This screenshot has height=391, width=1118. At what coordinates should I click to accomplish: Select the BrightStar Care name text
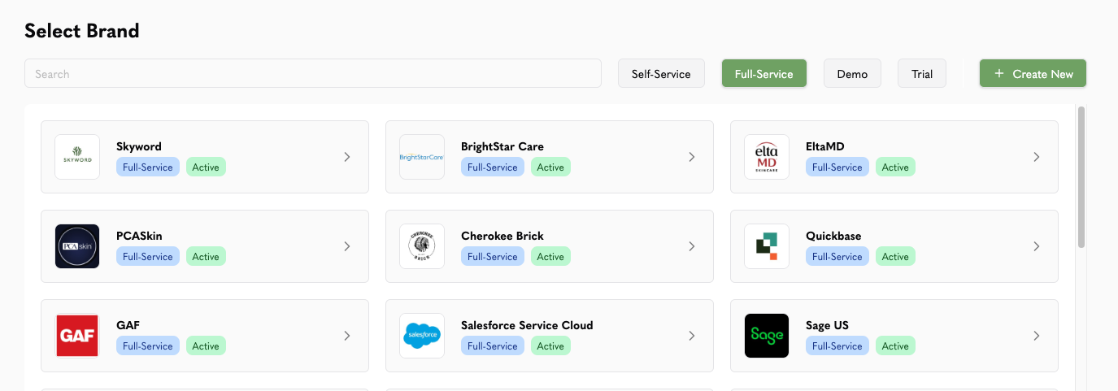point(502,146)
